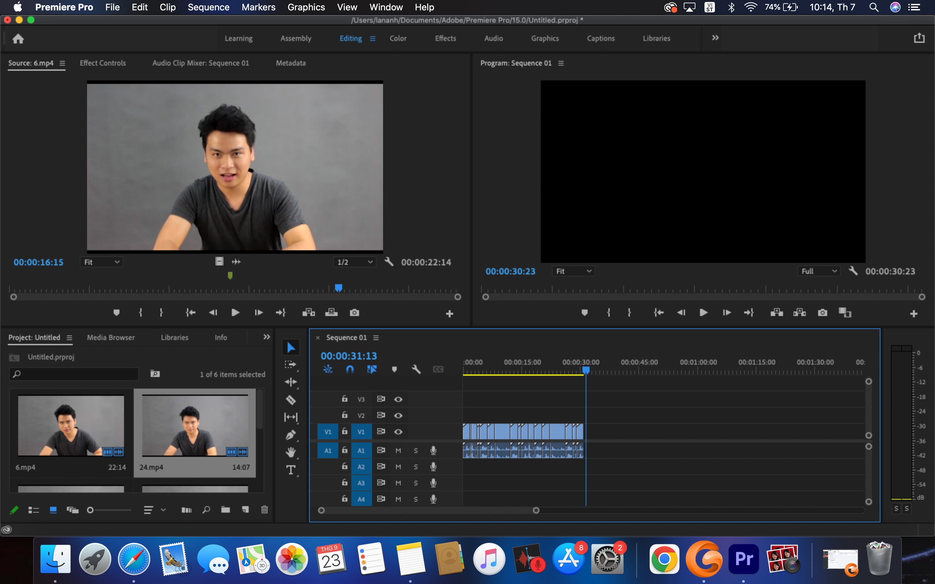Open Program monitor Fit zoom dropdown

574,271
